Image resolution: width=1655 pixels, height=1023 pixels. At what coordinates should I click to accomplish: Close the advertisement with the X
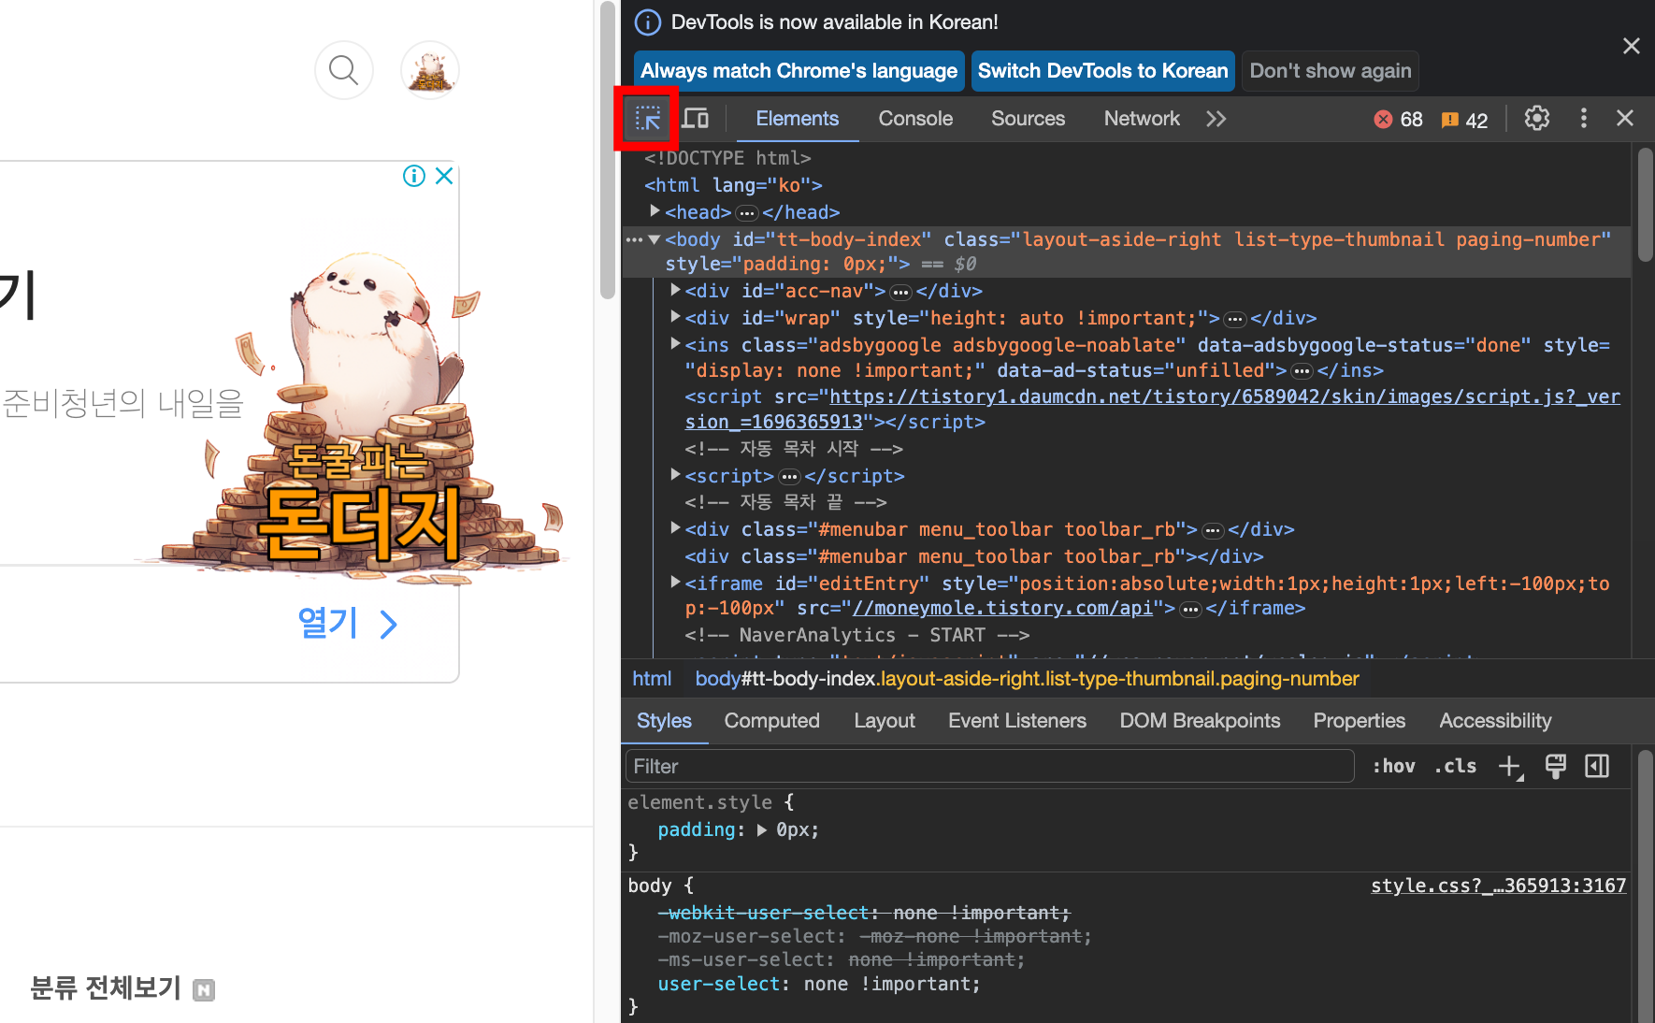(444, 176)
